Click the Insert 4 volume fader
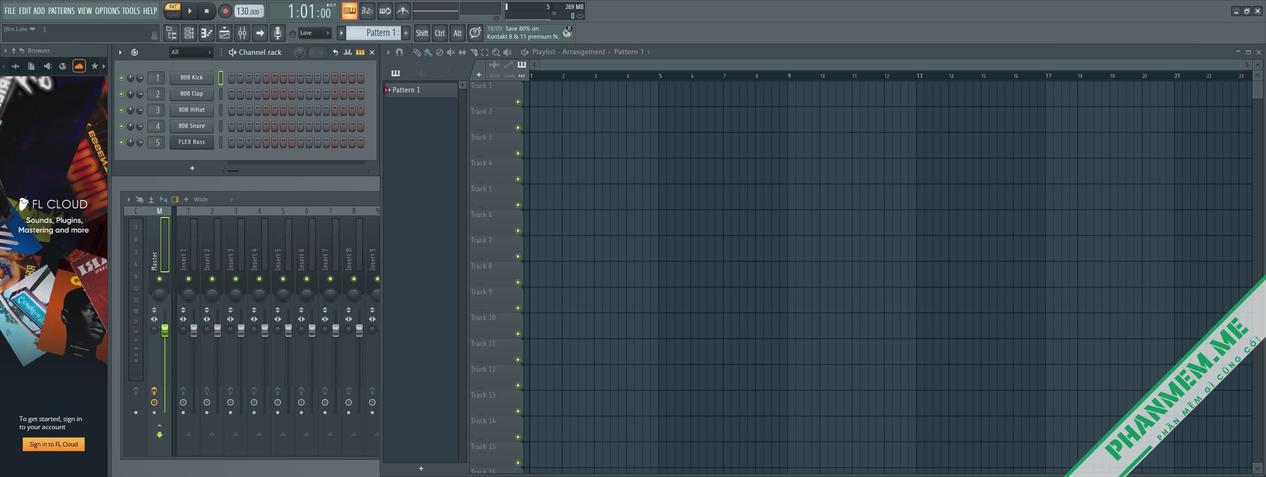1266x477 pixels. click(265, 330)
